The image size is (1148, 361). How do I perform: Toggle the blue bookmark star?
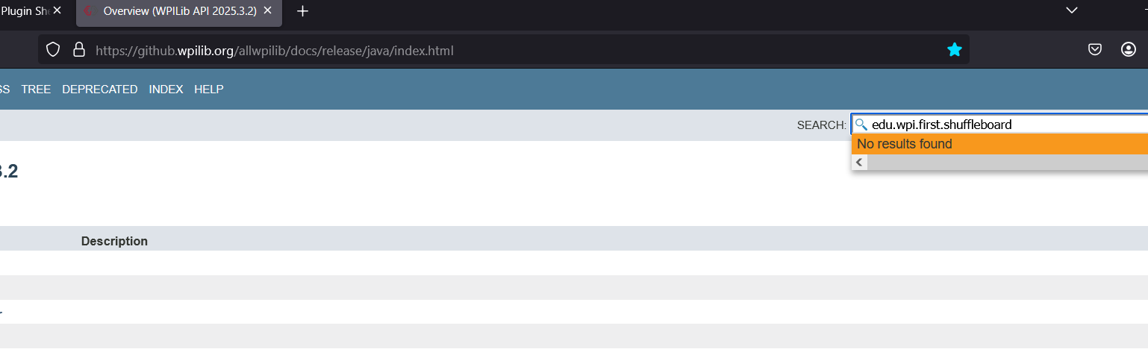coord(955,50)
